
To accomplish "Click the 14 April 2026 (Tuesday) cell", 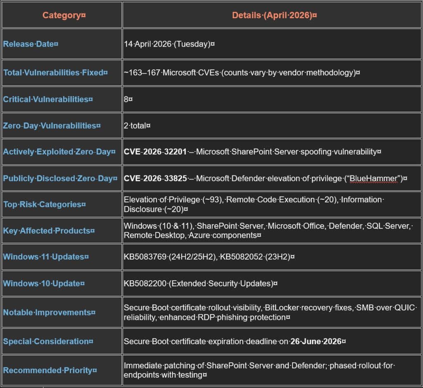I will pos(169,44).
